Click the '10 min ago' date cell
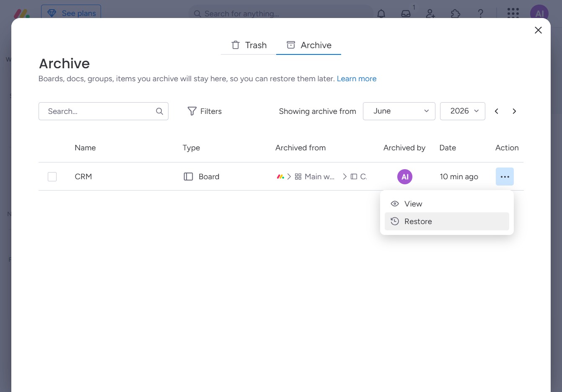The image size is (562, 392). [459, 177]
